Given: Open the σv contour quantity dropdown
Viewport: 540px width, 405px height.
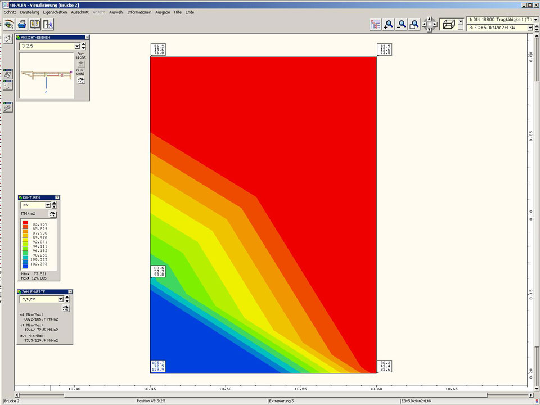Looking at the screenshot, I should pyautogui.click(x=47, y=205).
